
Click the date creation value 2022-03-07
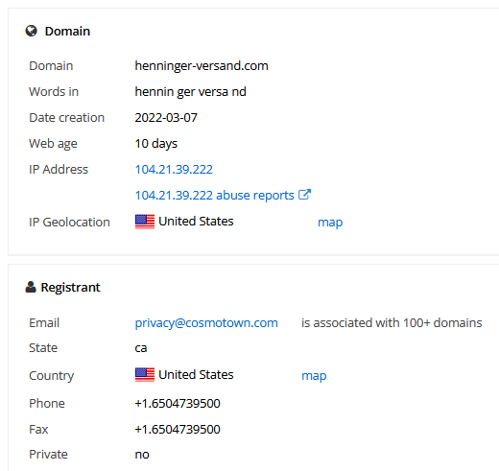pyautogui.click(x=166, y=118)
